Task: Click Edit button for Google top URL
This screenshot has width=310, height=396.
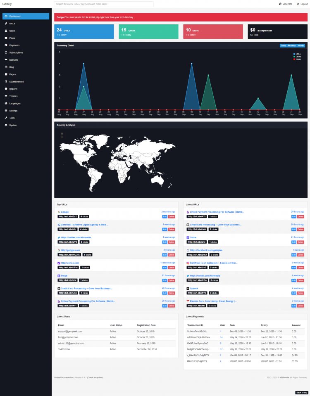Action: (x=165, y=217)
